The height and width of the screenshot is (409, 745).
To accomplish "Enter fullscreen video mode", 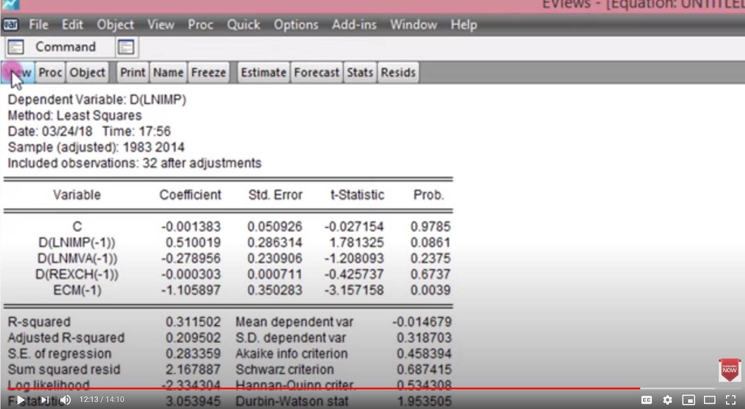I will [731, 400].
